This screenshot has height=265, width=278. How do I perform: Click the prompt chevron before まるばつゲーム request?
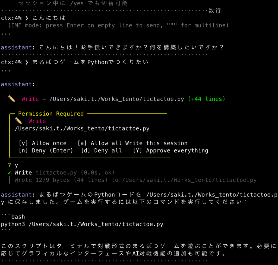click(x=27, y=62)
